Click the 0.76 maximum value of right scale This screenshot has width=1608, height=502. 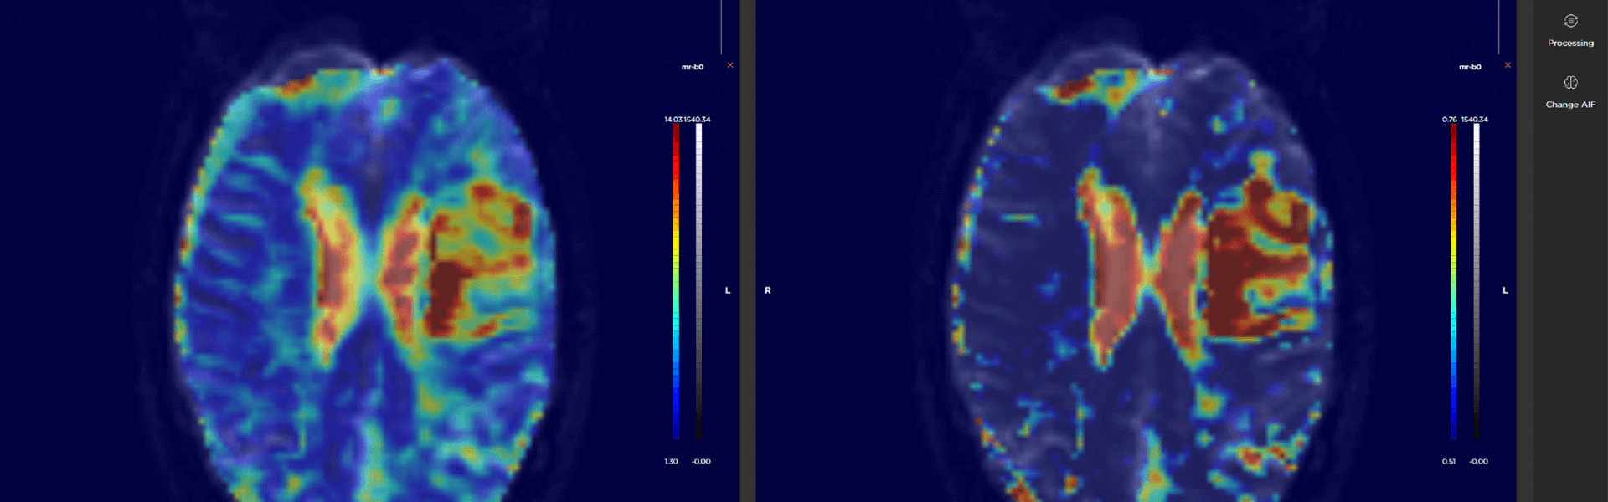click(x=1449, y=120)
